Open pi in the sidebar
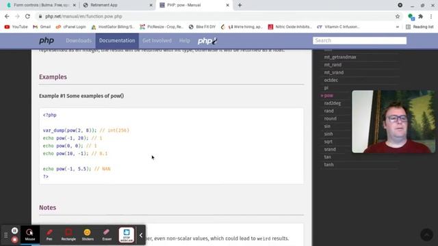Screen dimensions: 438x246 click(x=326, y=88)
